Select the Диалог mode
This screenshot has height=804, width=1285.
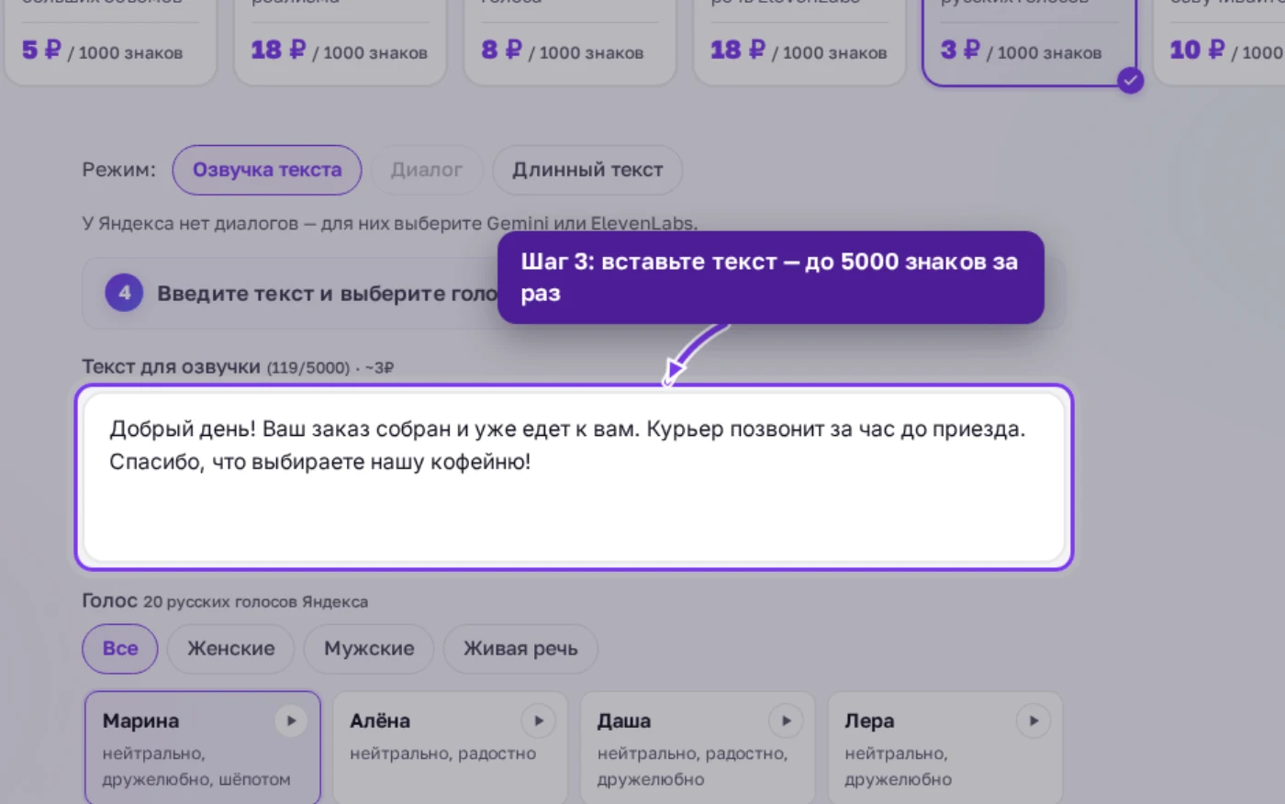tap(427, 170)
